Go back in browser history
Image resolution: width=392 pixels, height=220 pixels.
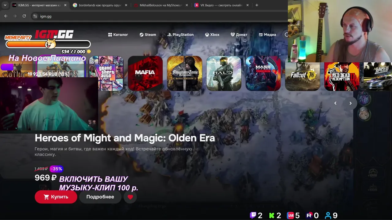tap(6, 16)
